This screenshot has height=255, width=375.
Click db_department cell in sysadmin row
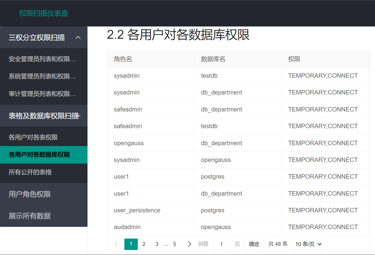[238, 93]
